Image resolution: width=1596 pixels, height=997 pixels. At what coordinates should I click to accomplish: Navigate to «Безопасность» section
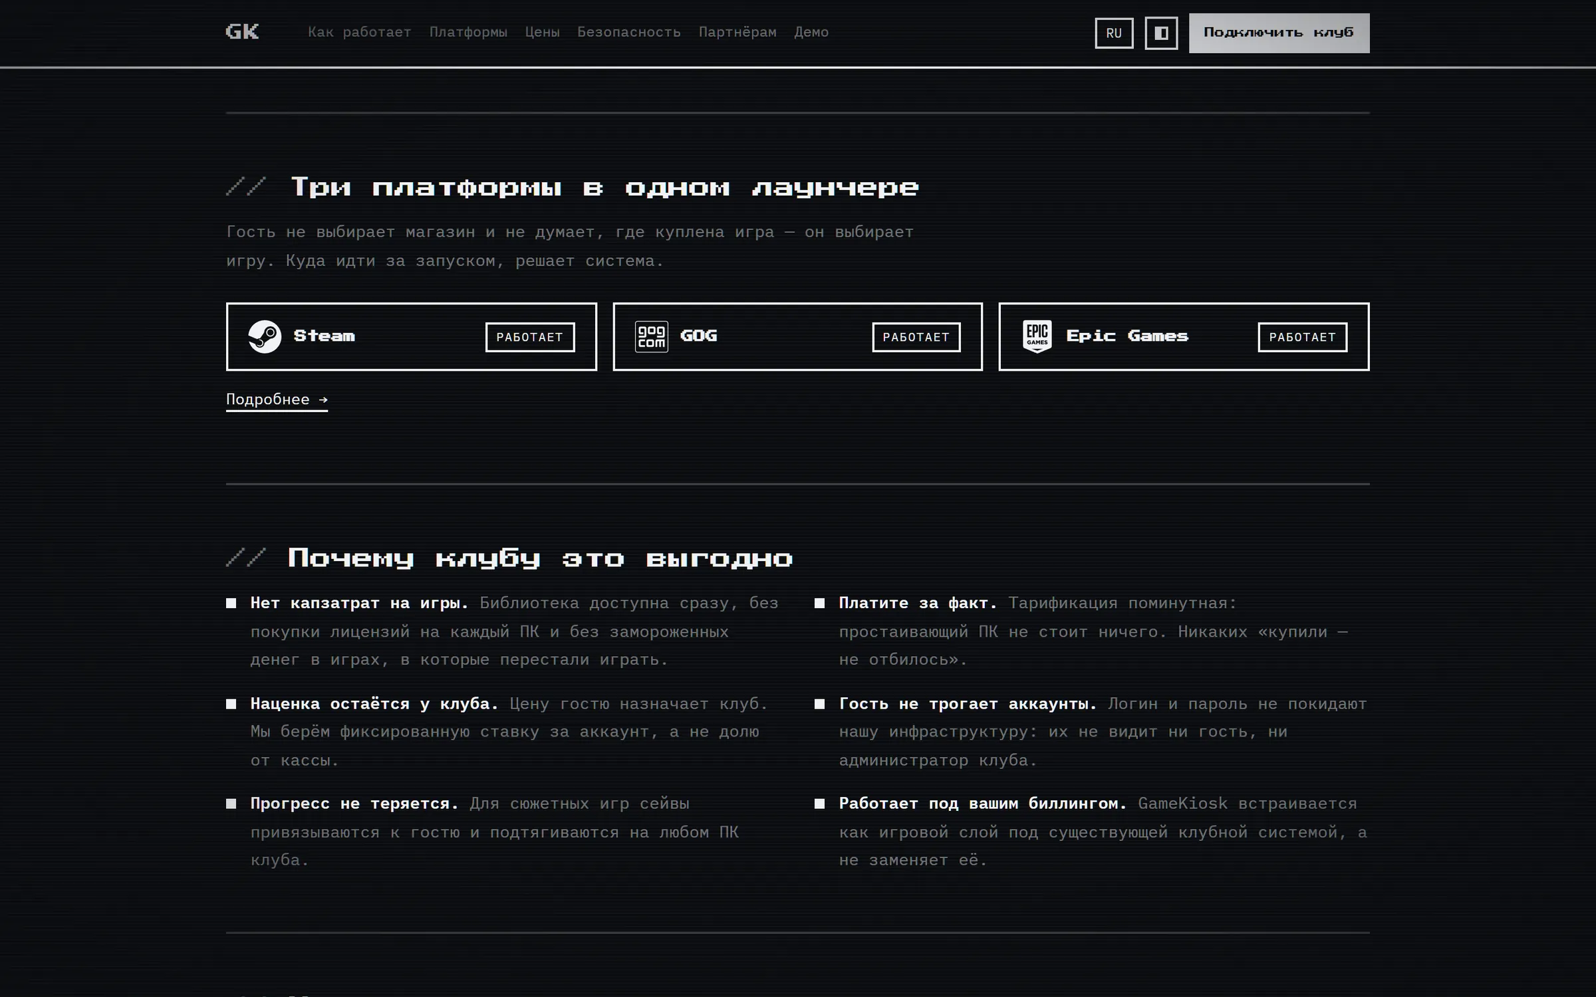(x=629, y=32)
